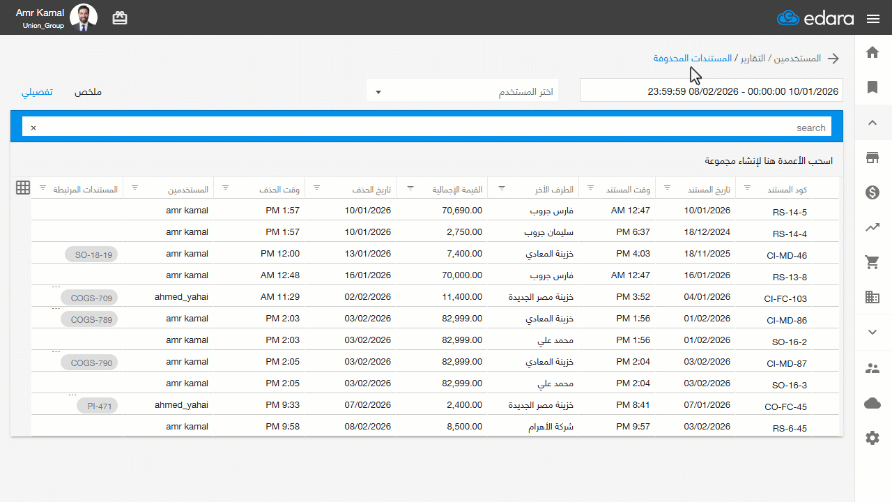Open the dollar finance icon in sidebar

(872, 192)
